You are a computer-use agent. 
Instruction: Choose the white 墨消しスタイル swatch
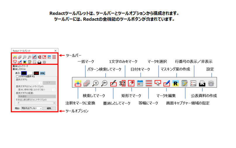(x=30, y=73)
